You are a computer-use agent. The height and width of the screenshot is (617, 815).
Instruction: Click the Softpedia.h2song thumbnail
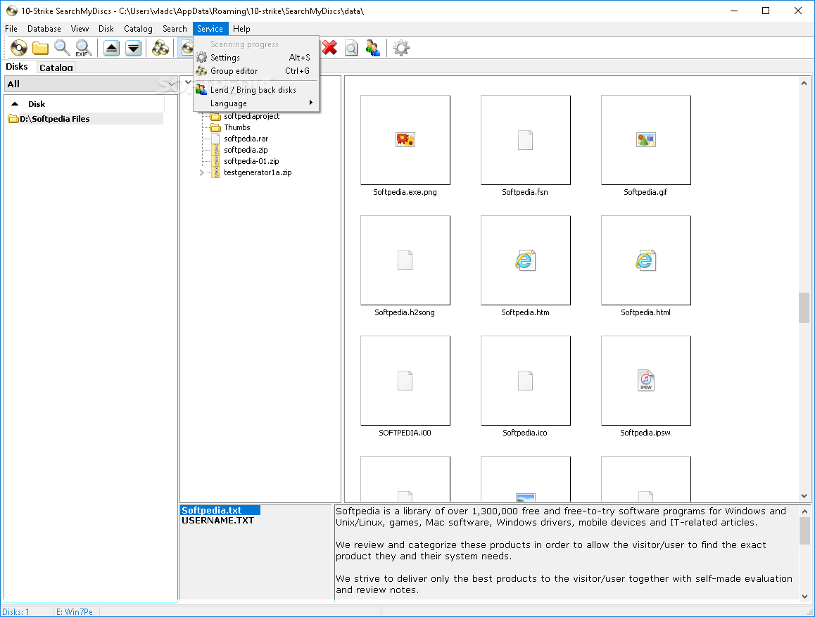pos(405,260)
